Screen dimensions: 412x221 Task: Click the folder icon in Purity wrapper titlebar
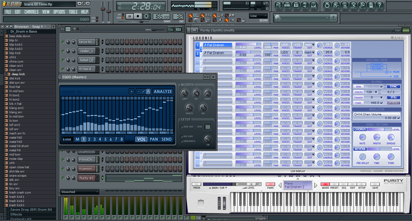(195, 30)
